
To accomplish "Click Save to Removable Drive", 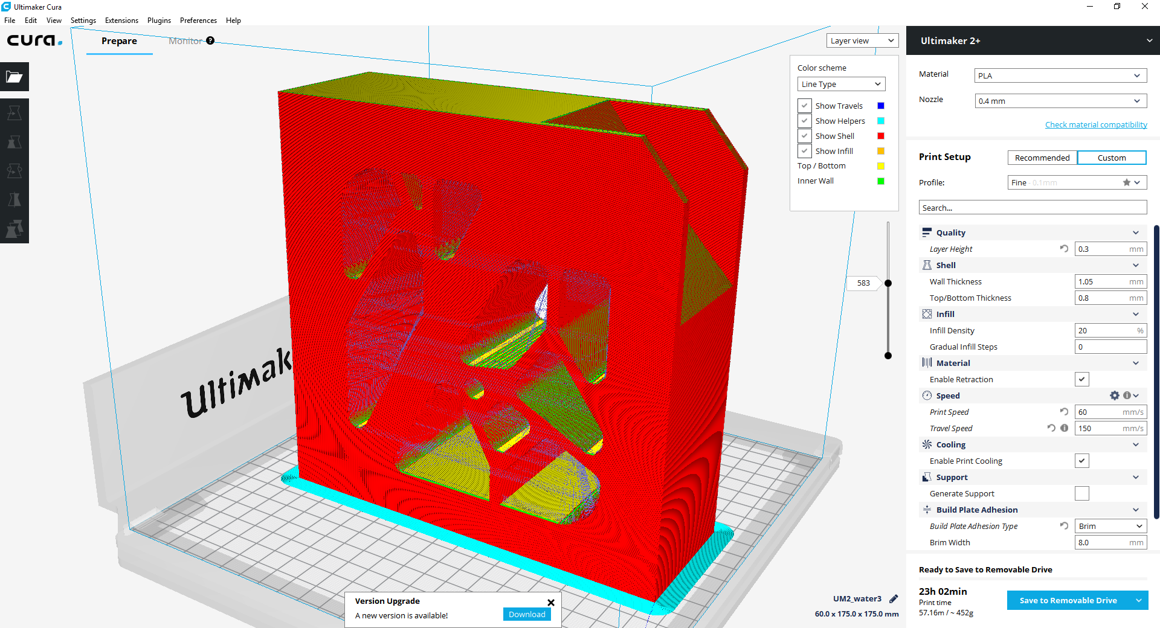I will click(x=1068, y=600).
